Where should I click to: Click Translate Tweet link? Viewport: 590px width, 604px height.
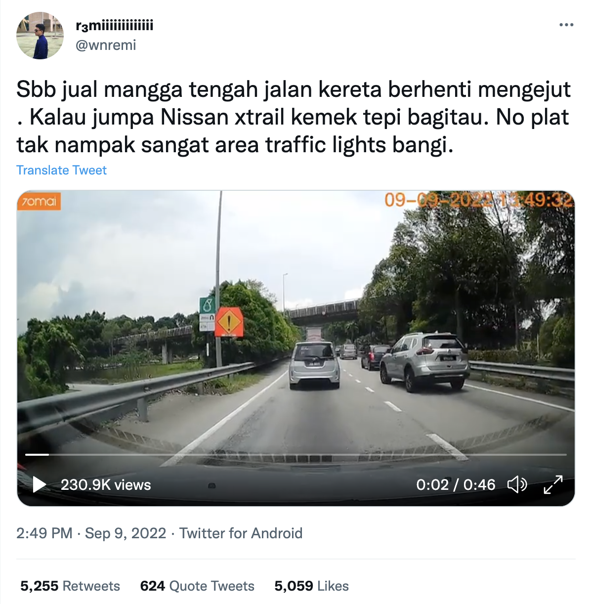pyautogui.click(x=61, y=170)
